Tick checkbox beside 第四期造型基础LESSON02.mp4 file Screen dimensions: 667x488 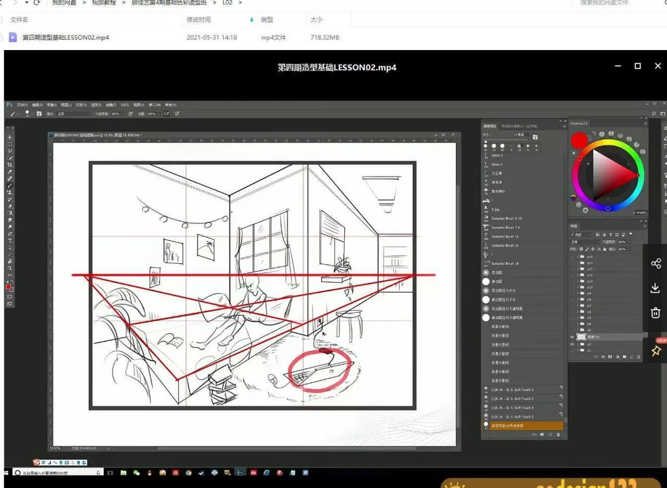pyautogui.click(x=1, y=38)
